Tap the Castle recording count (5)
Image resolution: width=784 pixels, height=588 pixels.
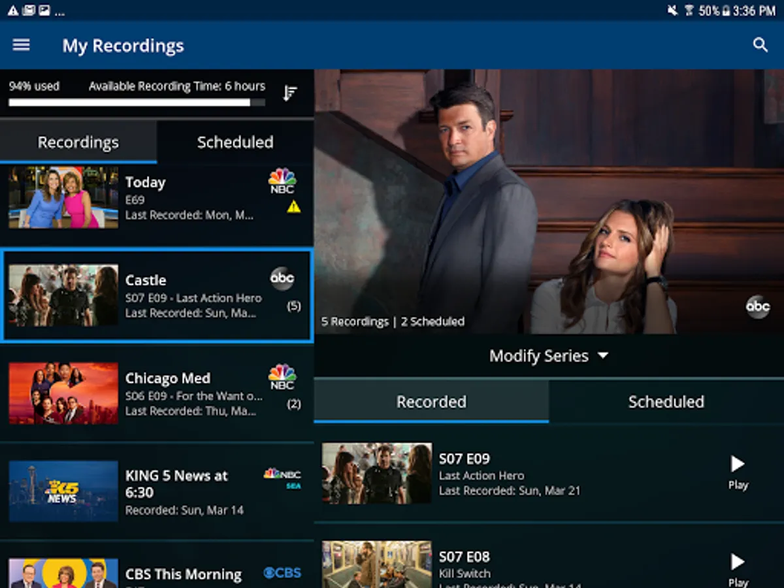coord(294,306)
